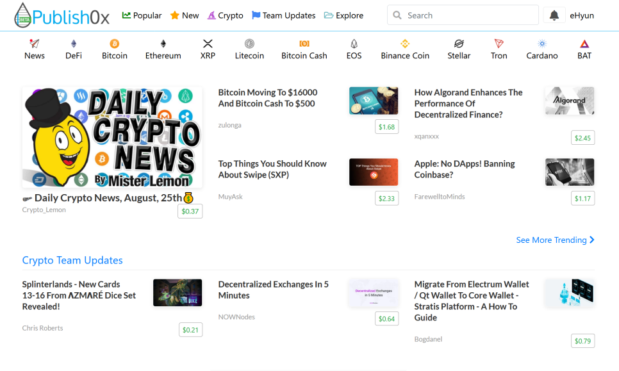
Task: Focus the Search input field
Action: pyautogui.click(x=463, y=15)
